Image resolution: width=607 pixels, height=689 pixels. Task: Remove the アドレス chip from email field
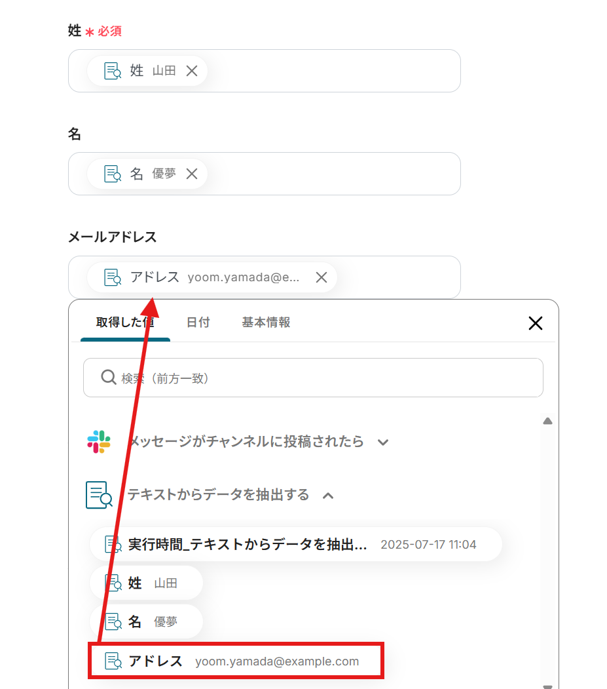coord(322,277)
